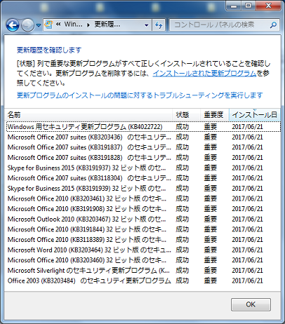Select Skype for Business 2015 KB3191937 row
This screenshot has height=324, width=285.
click(x=144, y=168)
